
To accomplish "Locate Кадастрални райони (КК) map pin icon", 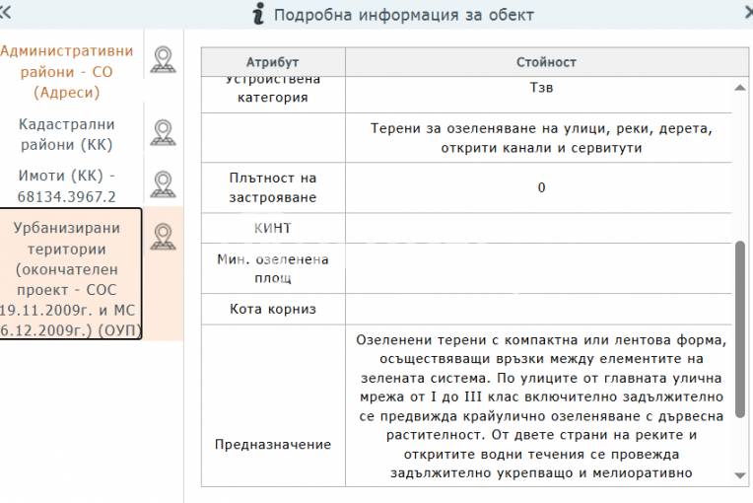I will (164, 132).
